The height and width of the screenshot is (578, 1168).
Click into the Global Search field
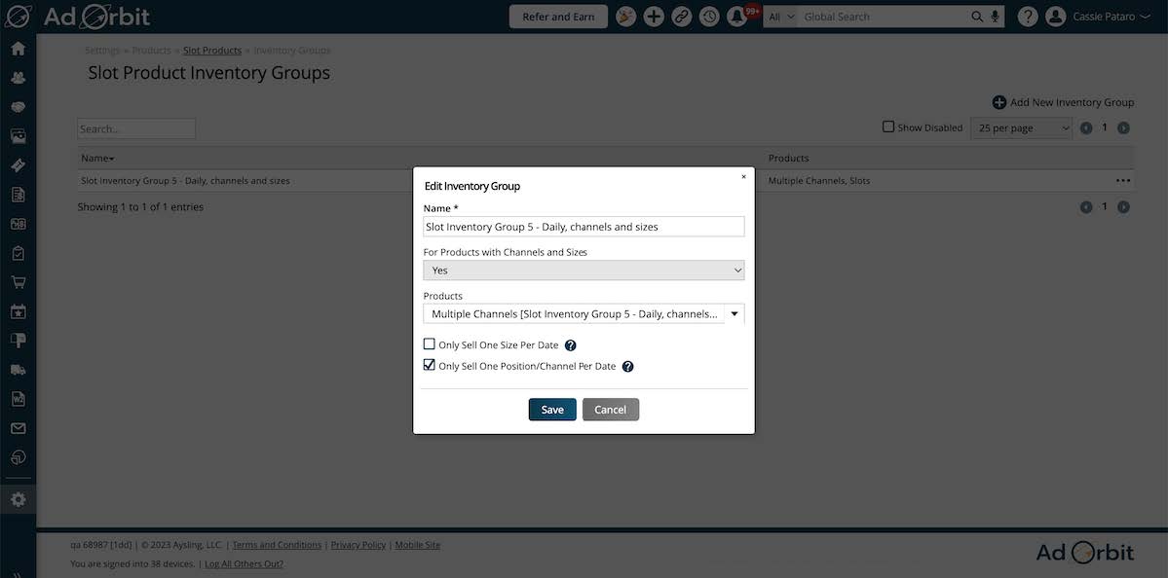885,17
